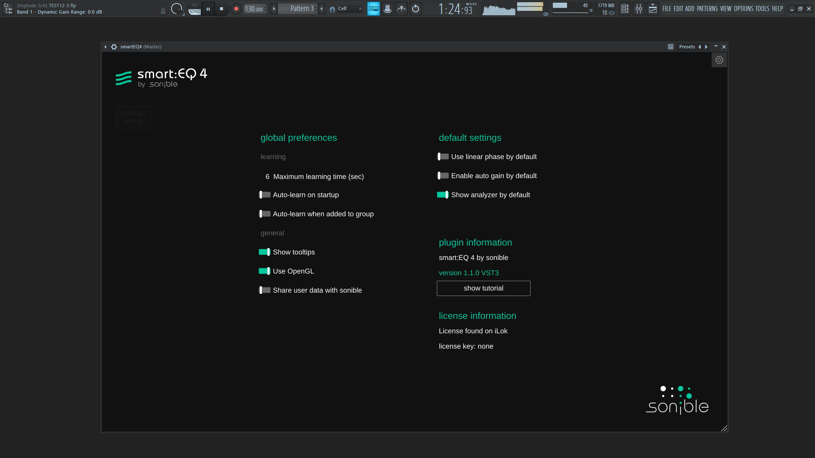
Task: Open the VIEW menu
Action: coord(726,8)
